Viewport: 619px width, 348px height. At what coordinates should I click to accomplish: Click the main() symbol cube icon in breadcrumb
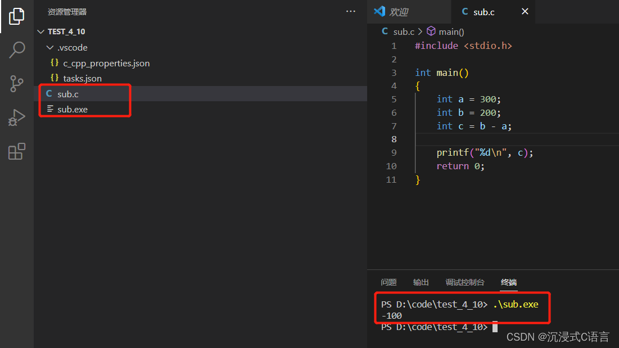pyautogui.click(x=431, y=31)
